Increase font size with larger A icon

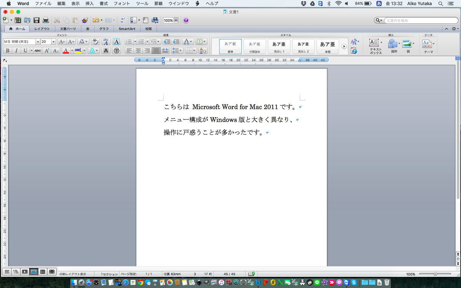click(62, 41)
